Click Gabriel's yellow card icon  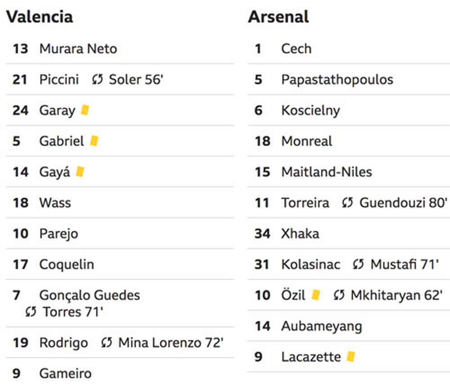tap(94, 141)
